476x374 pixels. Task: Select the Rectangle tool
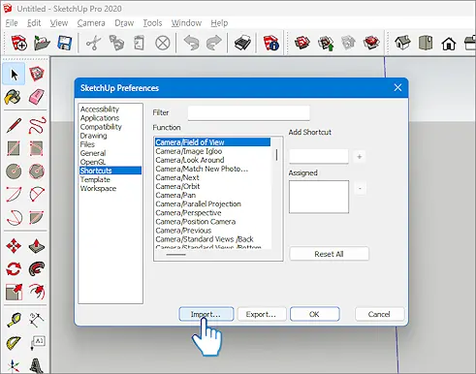[14, 148]
